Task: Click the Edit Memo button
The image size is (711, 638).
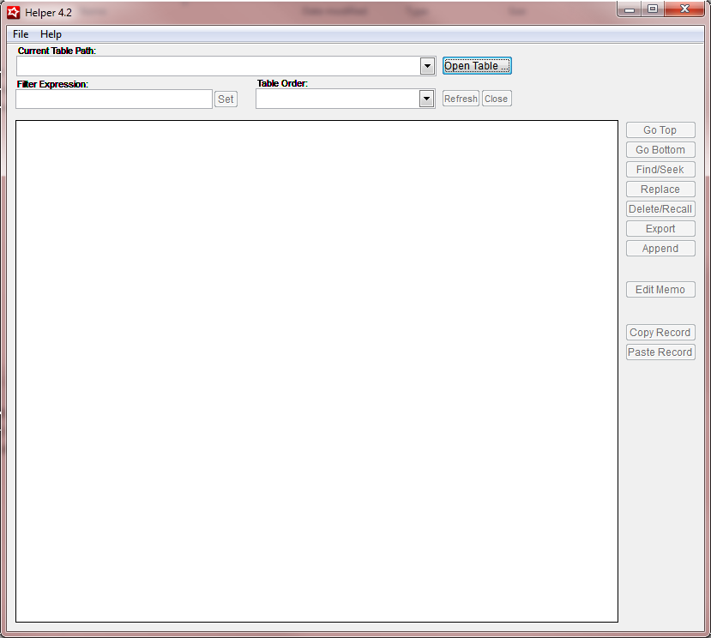Action: pyautogui.click(x=660, y=289)
